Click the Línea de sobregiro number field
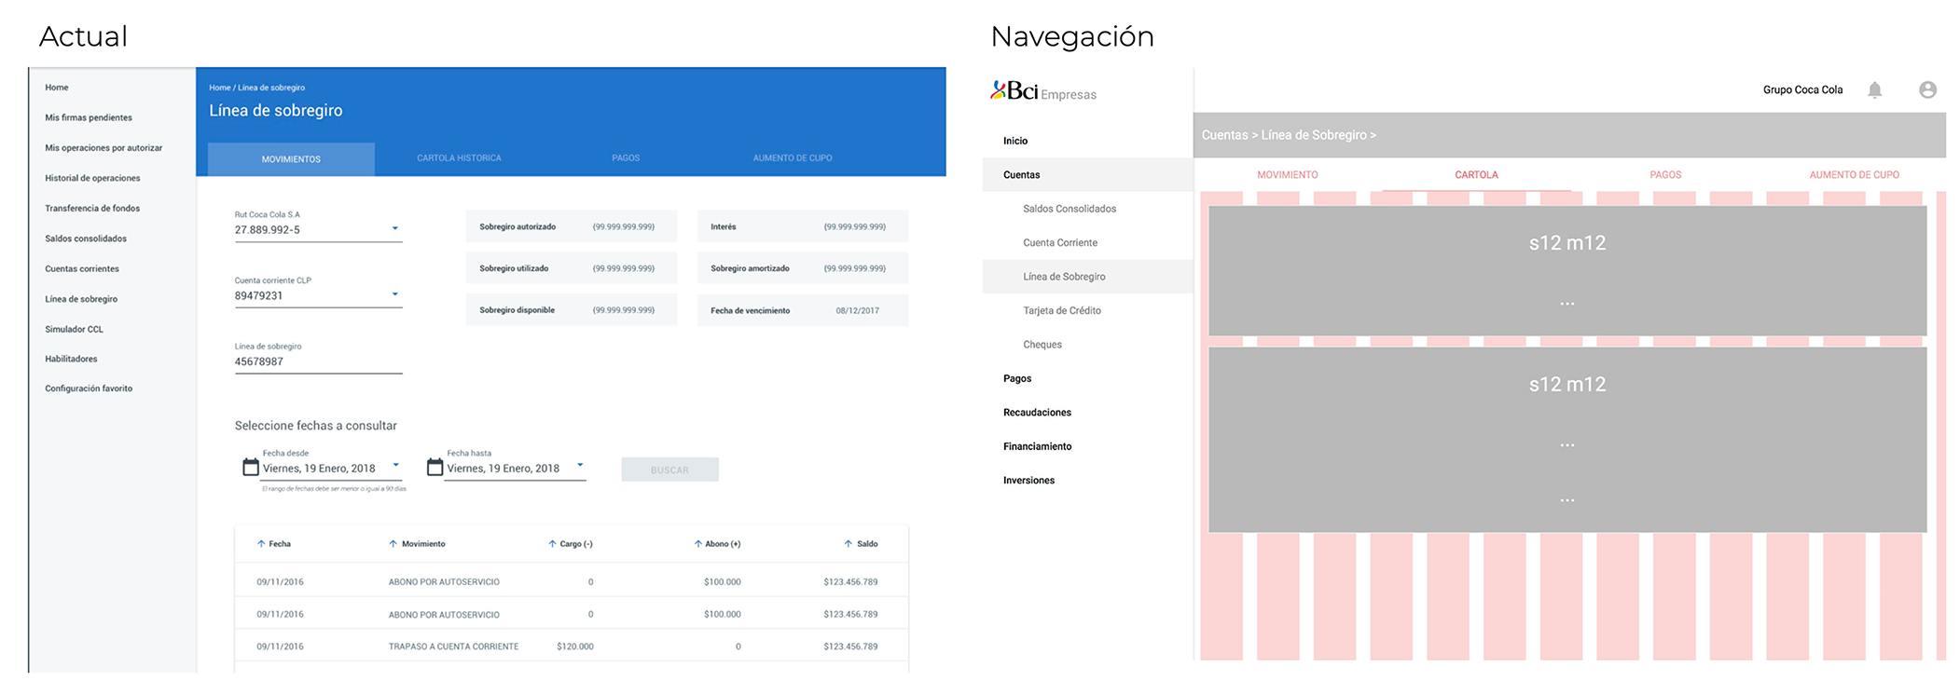 (x=317, y=362)
